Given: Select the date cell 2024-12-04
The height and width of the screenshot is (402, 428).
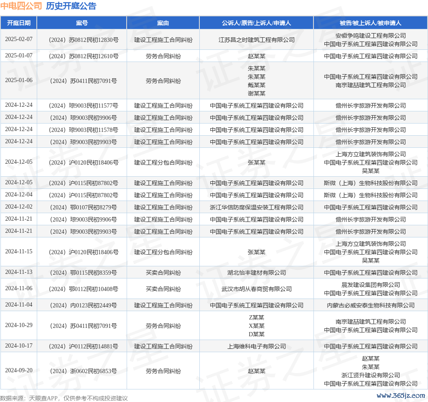Looking at the screenshot, I should click(18, 194).
